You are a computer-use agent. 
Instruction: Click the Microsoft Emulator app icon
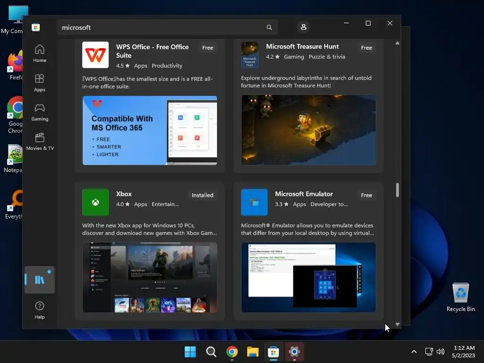[254, 202]
